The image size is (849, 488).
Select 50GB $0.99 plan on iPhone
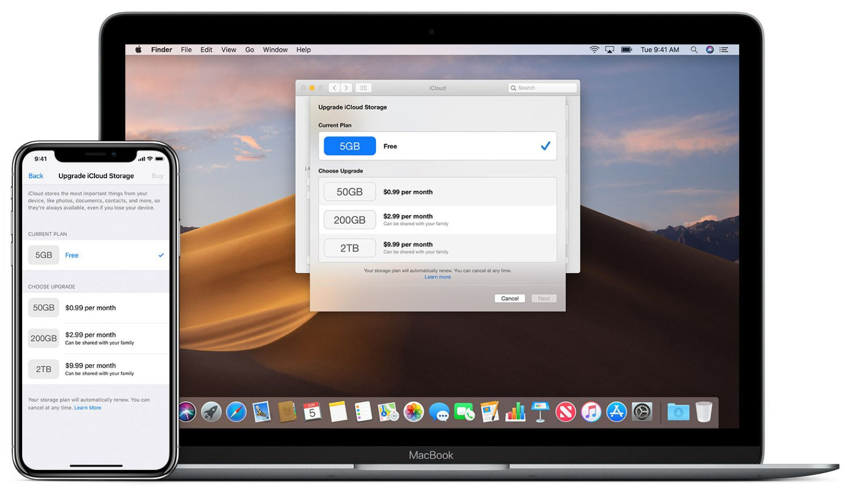coord(96,308)
